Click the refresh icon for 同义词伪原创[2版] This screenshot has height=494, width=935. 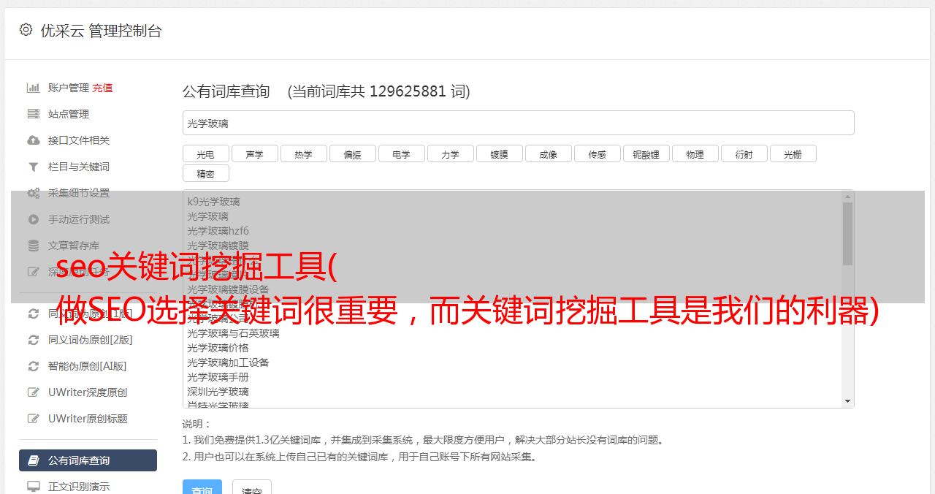click(x=33, y=340)
